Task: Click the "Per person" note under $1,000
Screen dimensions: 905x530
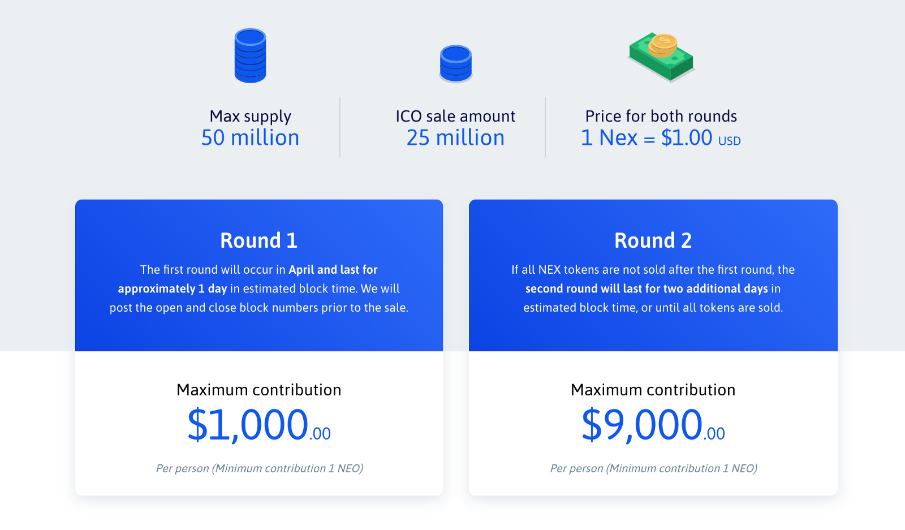Action: click(259, 468)
